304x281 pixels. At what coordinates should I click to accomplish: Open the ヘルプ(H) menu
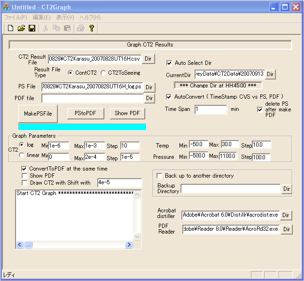90,17
